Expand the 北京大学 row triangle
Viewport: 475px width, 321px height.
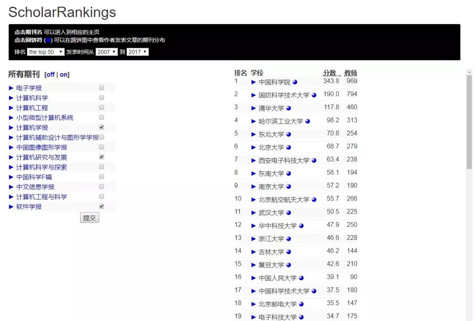click(254, 147)
